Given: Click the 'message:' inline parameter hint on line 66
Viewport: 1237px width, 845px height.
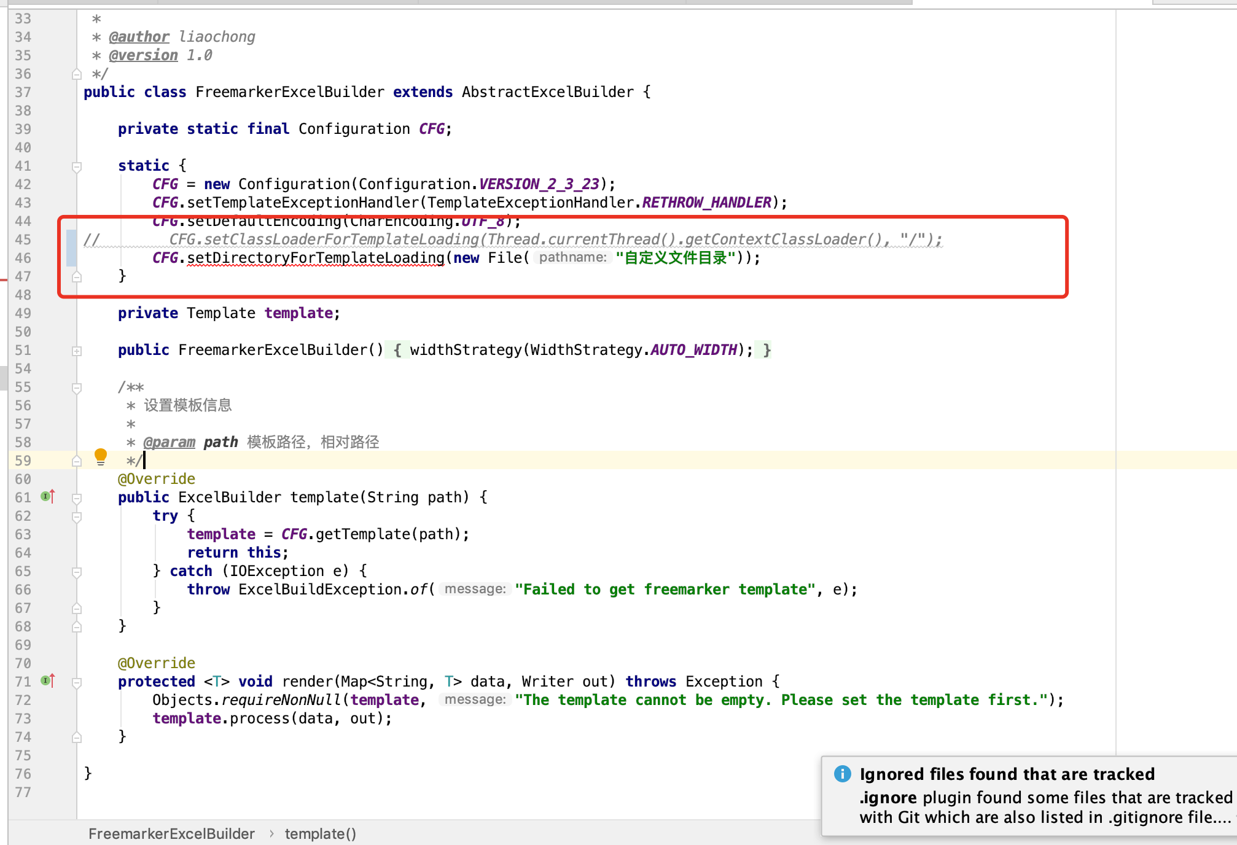Looking at the screenshot, I should coord(475,590).
